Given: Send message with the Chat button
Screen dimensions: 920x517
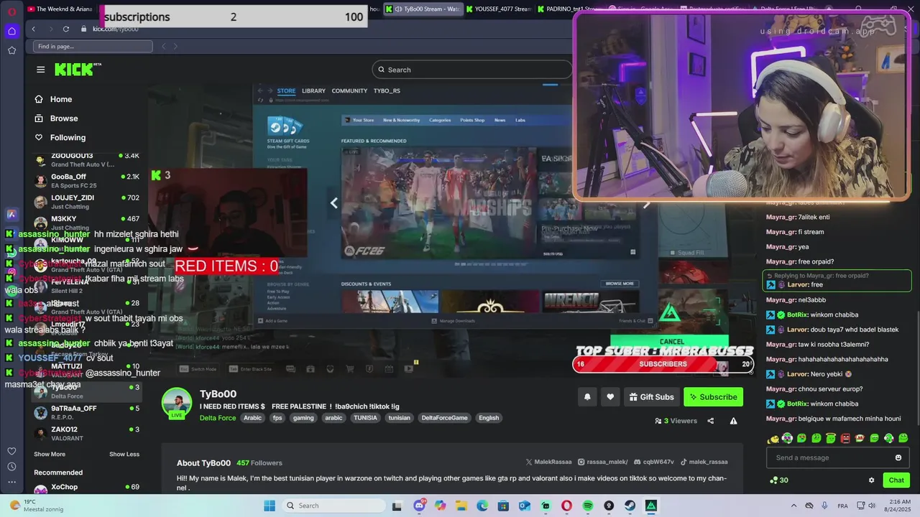Looking at the screenshot, I should click(x=896, y=480).
